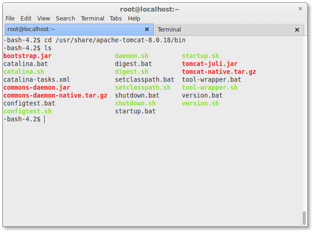Open the Search menu
This screenshot has height=231, width=312.
[x=65, y=18]
